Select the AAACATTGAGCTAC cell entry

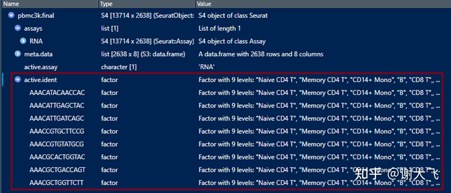coord(57,105)
